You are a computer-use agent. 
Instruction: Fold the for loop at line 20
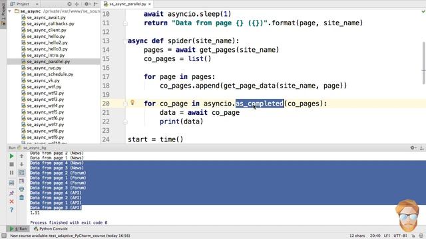pos(125,104)
